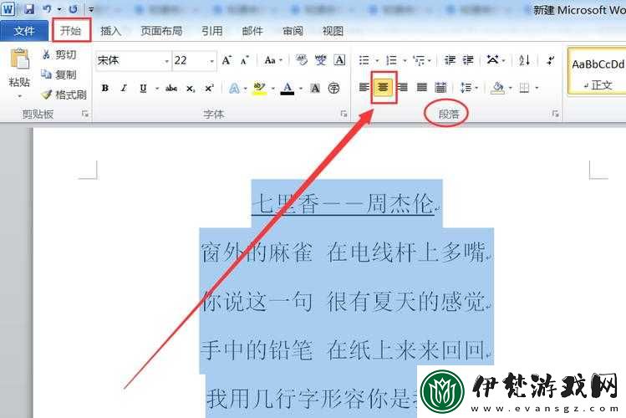Switch to the 邮件 tab

click(252, 31)
